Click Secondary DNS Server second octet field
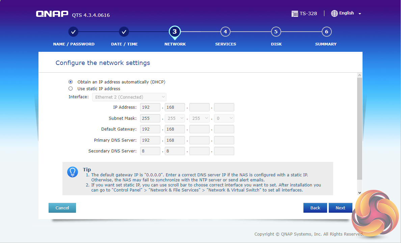The width and height of the screenshot is (401, 243). pyautogui.click(x=175, y=151)
